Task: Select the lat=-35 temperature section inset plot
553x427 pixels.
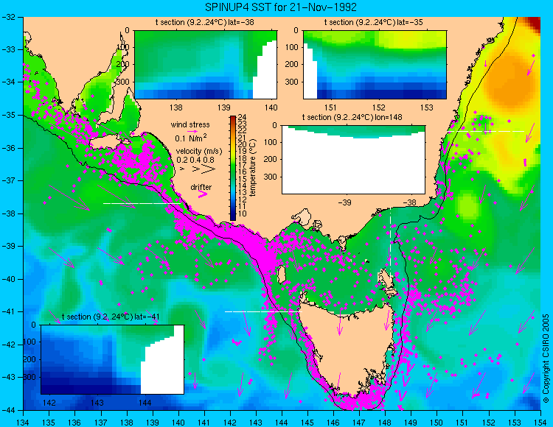Action: pos(375,65)
